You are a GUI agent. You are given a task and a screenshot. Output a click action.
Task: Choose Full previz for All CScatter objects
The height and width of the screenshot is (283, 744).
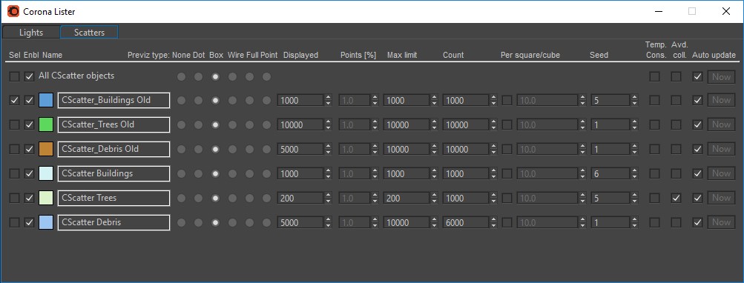point(249,76)
